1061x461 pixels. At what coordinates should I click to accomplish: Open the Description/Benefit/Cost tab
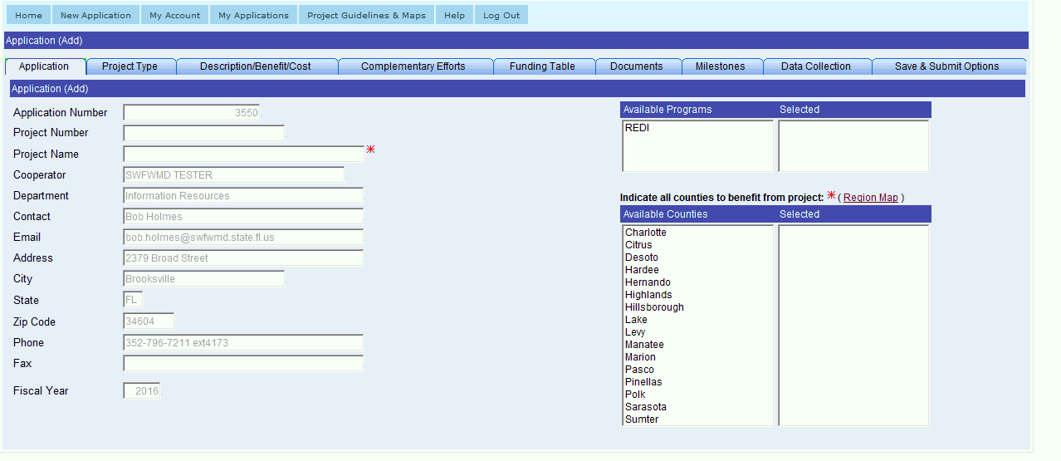[x=256, y=66]
